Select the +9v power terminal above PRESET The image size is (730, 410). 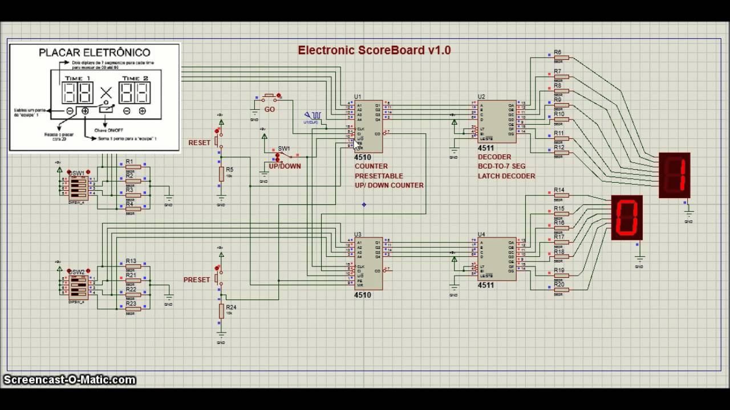[x=221, y=252]
